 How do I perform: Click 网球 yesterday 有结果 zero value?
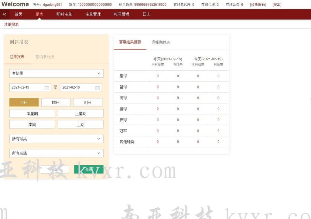coord(178,98)
